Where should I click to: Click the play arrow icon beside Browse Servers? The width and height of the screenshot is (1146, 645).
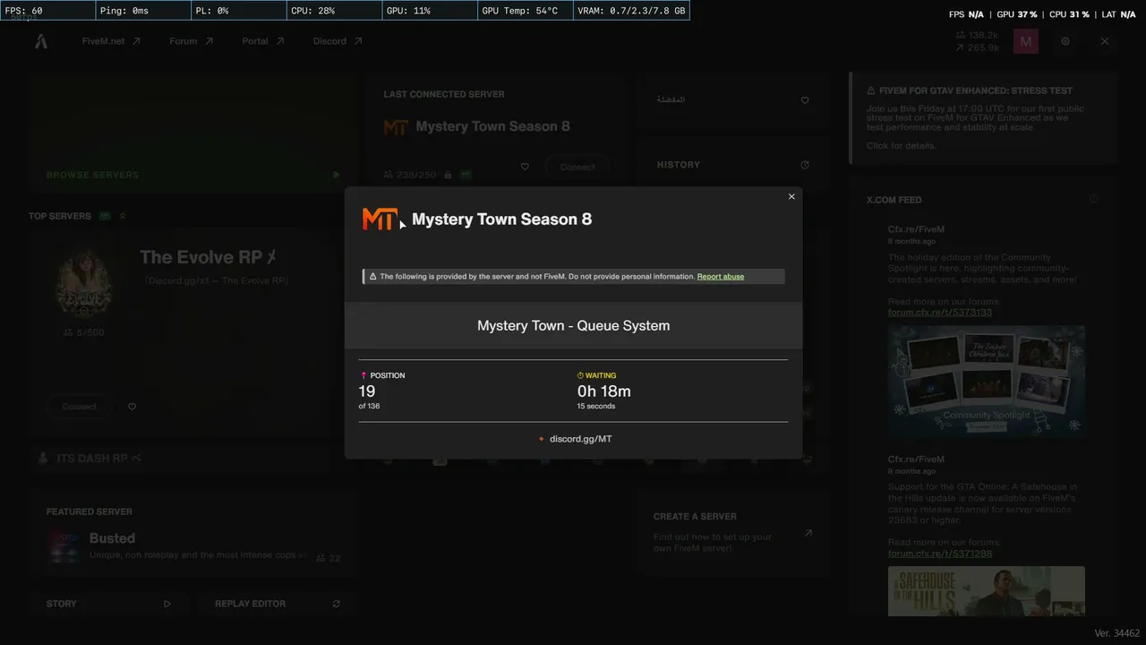[337, 175]
